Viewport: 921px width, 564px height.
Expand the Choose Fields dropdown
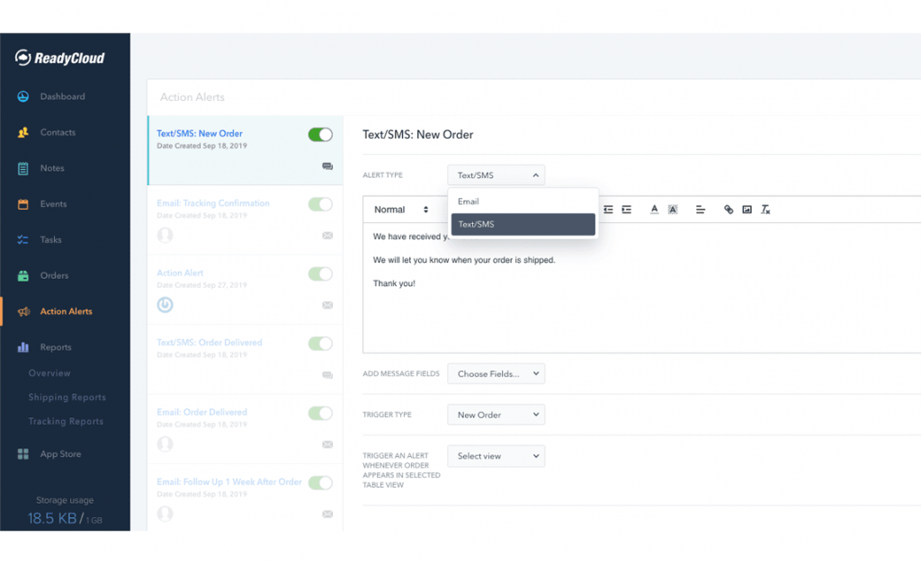click(496, 372)
